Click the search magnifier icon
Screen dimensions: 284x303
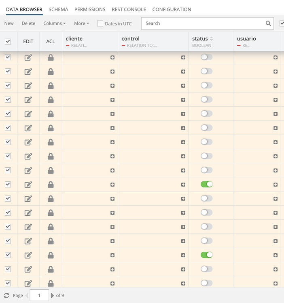(268, 23)
